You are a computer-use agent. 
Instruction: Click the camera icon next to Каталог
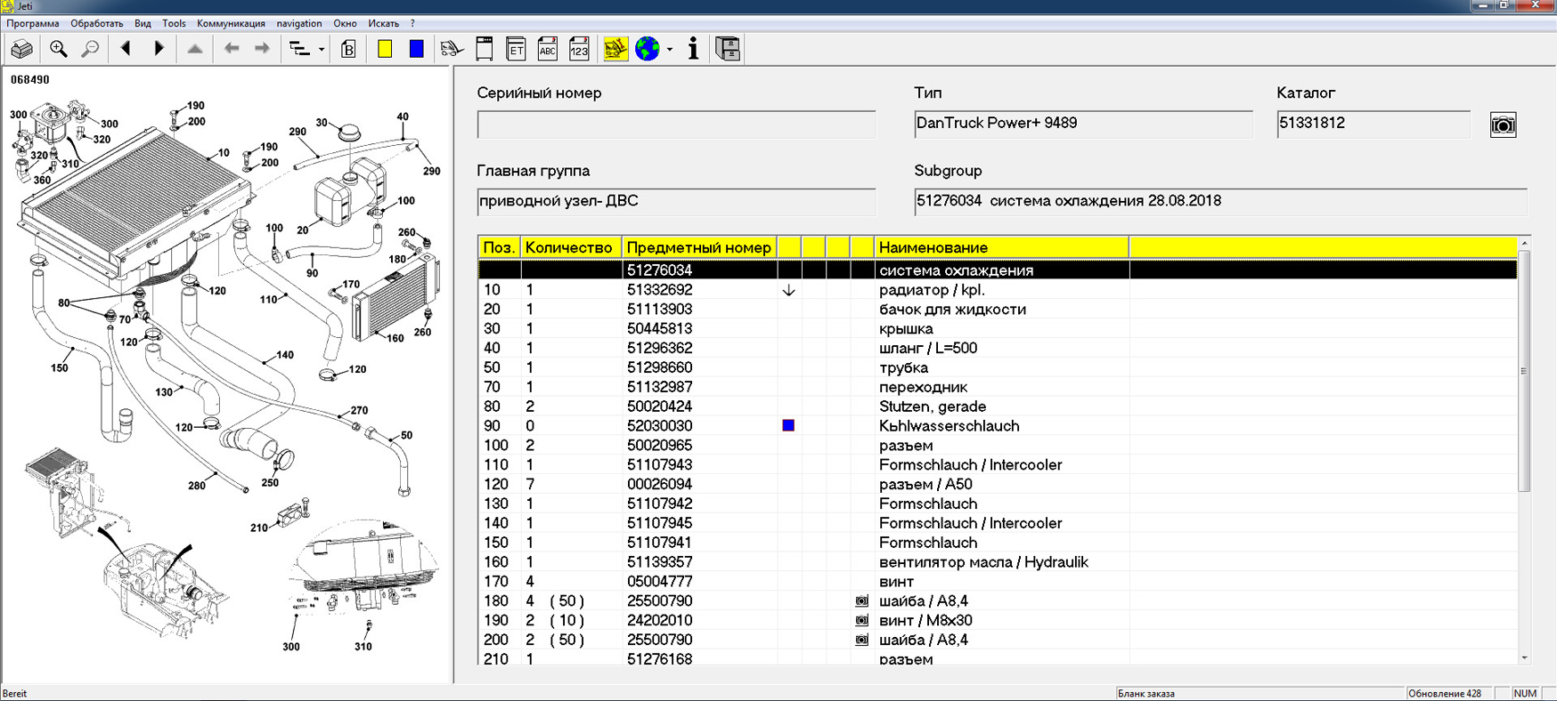click(x=1503, y=125)
